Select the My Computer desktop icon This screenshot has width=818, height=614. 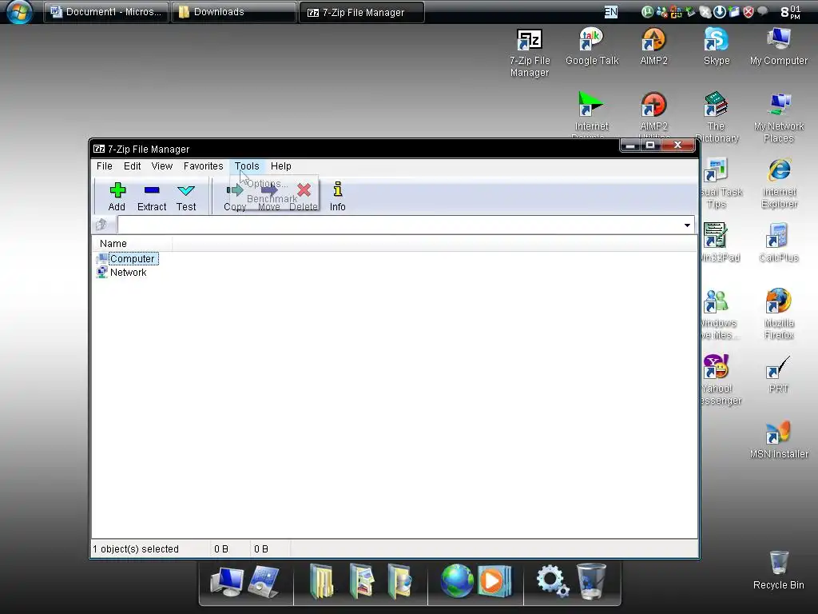click(x=778, y=47)
